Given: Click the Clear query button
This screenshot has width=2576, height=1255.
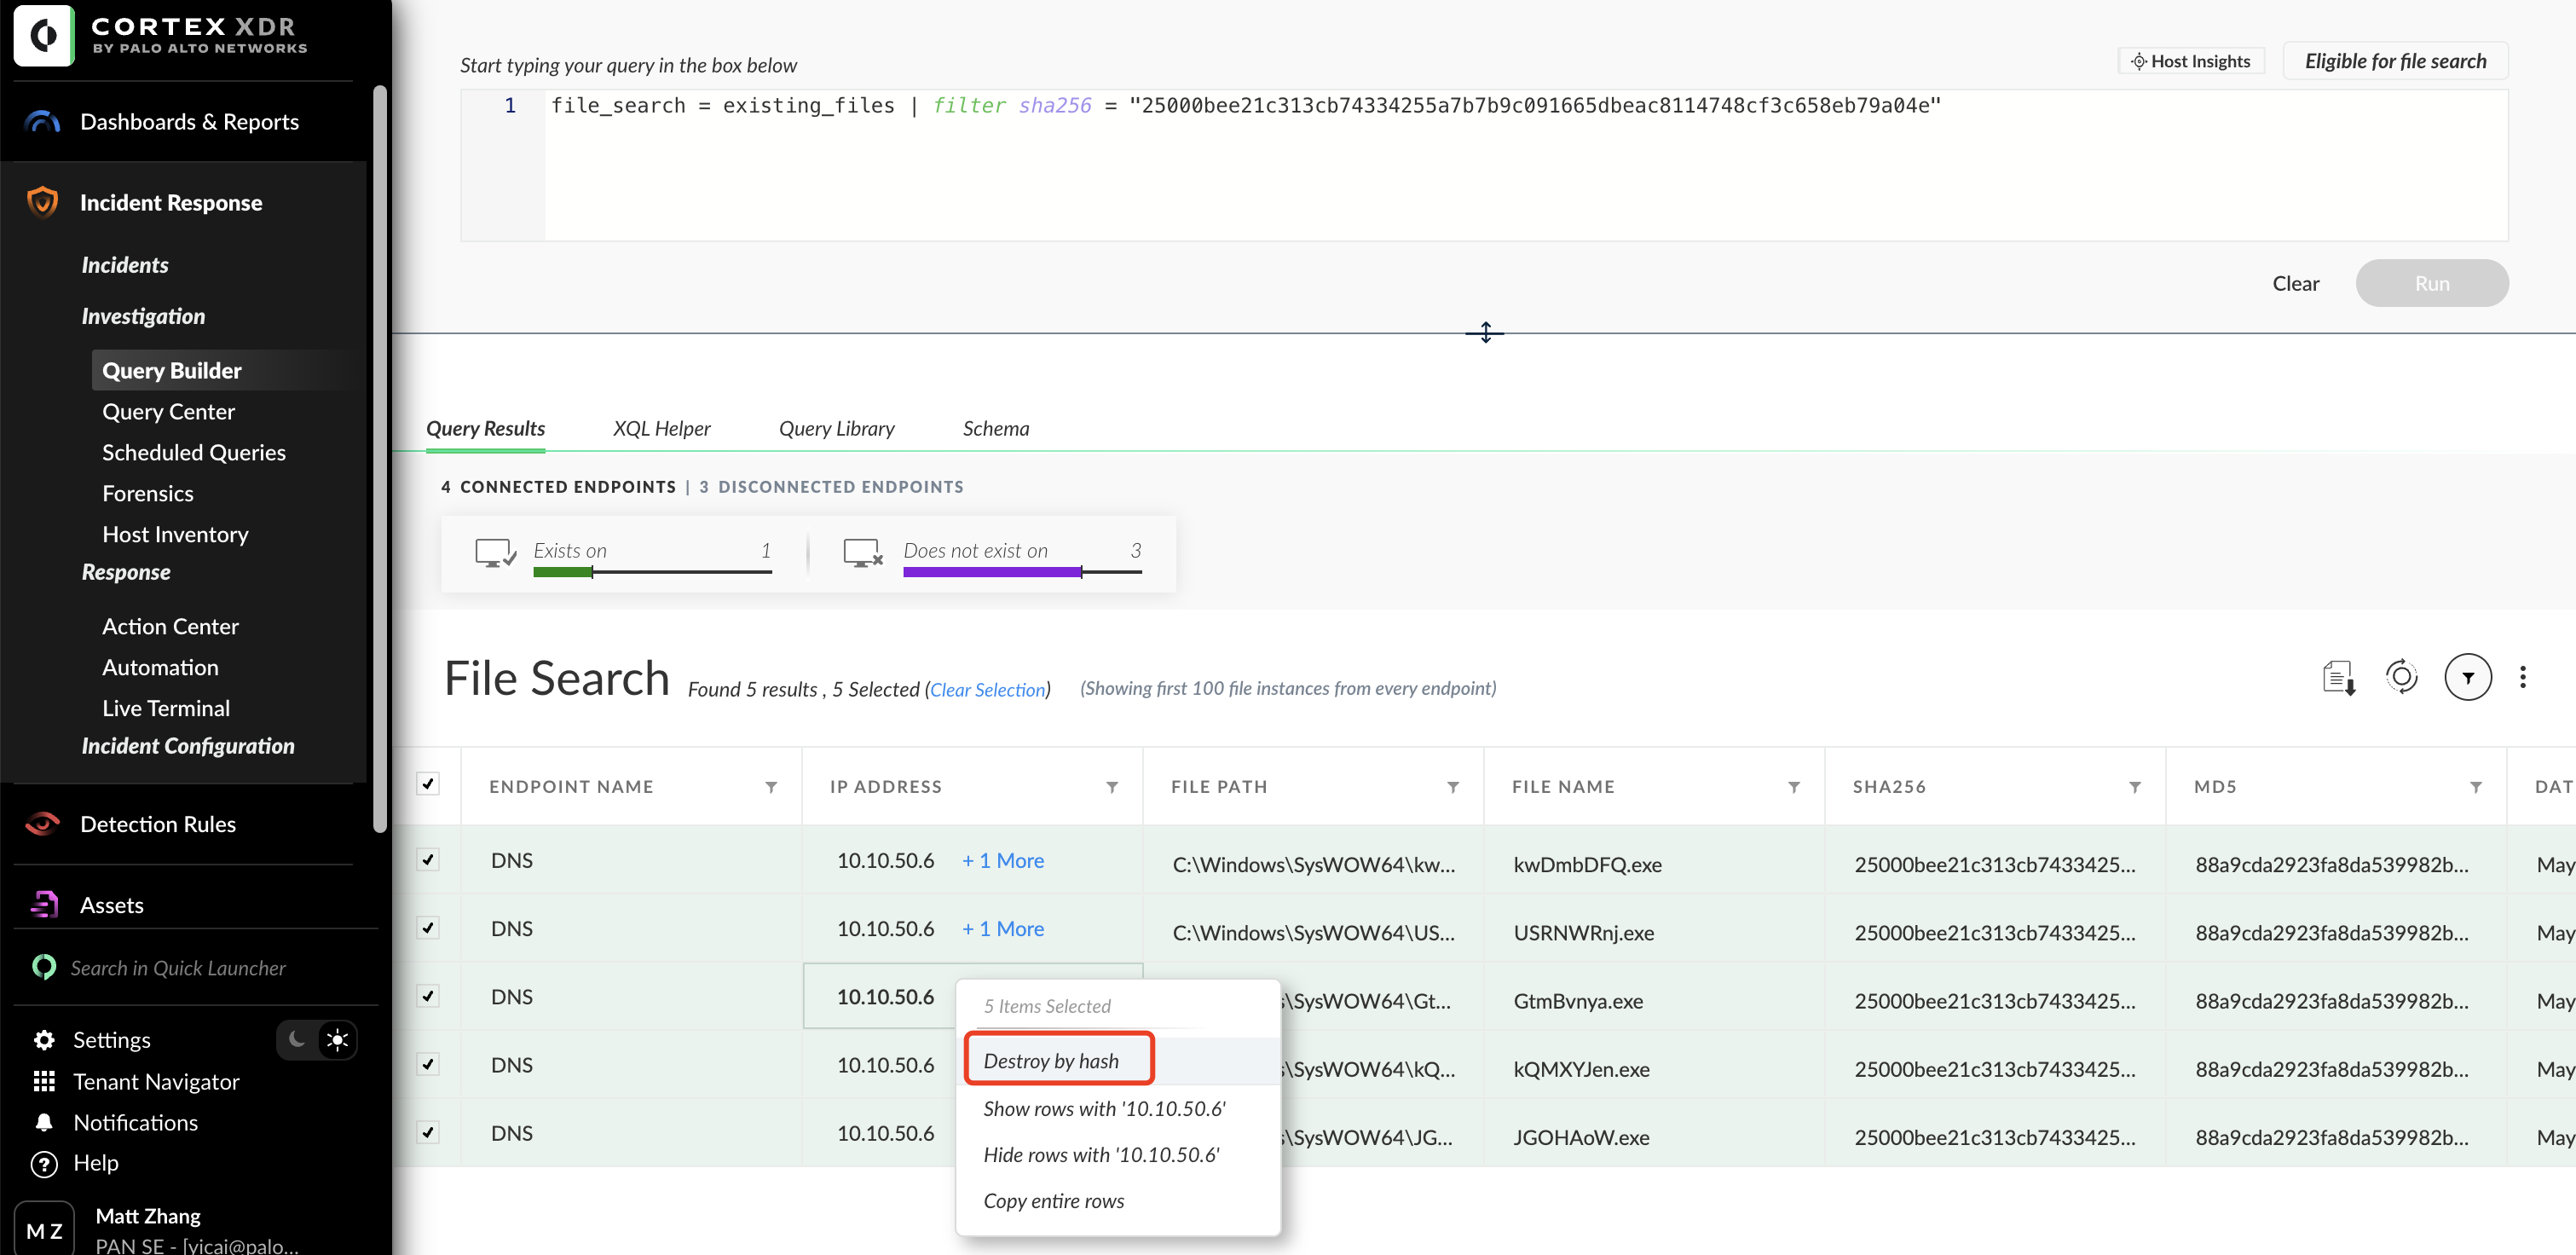Looking at the screenshot, I should click(x=2296, y=284).
